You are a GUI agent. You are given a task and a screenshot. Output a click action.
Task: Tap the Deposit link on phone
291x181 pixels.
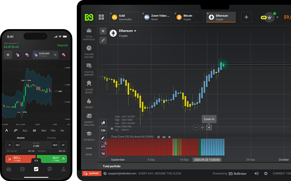click(62, 45)
